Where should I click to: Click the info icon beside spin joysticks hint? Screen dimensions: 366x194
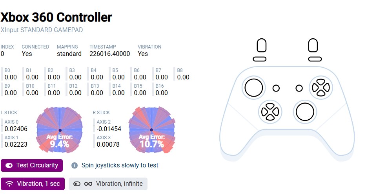[75, 165]
